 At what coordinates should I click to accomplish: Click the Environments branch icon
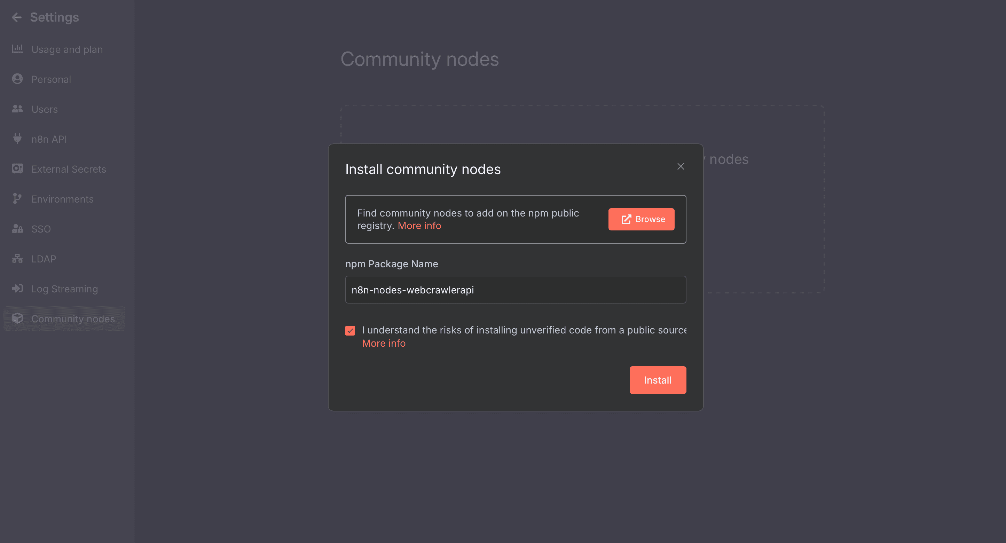click(17, 199)
